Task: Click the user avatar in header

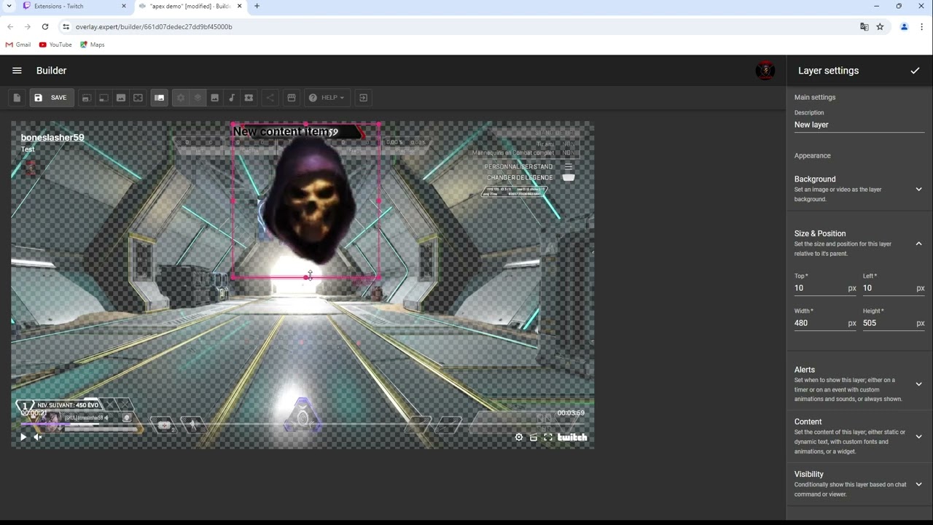Action: pos(765,71)
